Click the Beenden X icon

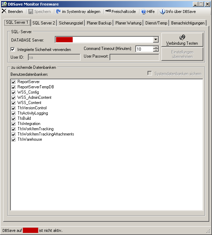4,11
